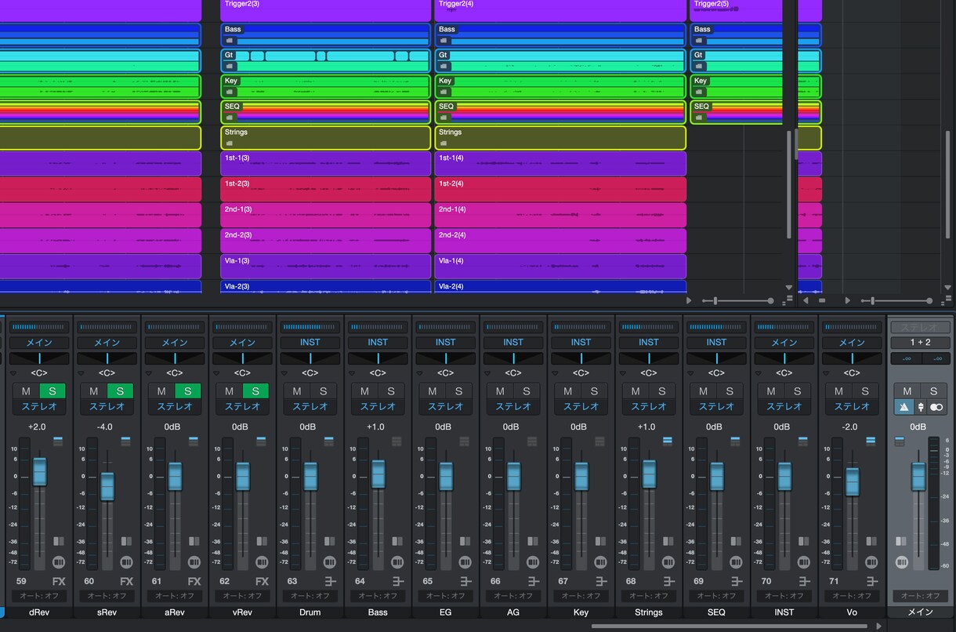
Task: Click the -4.0 volume value on sRev
Action: 105,427
